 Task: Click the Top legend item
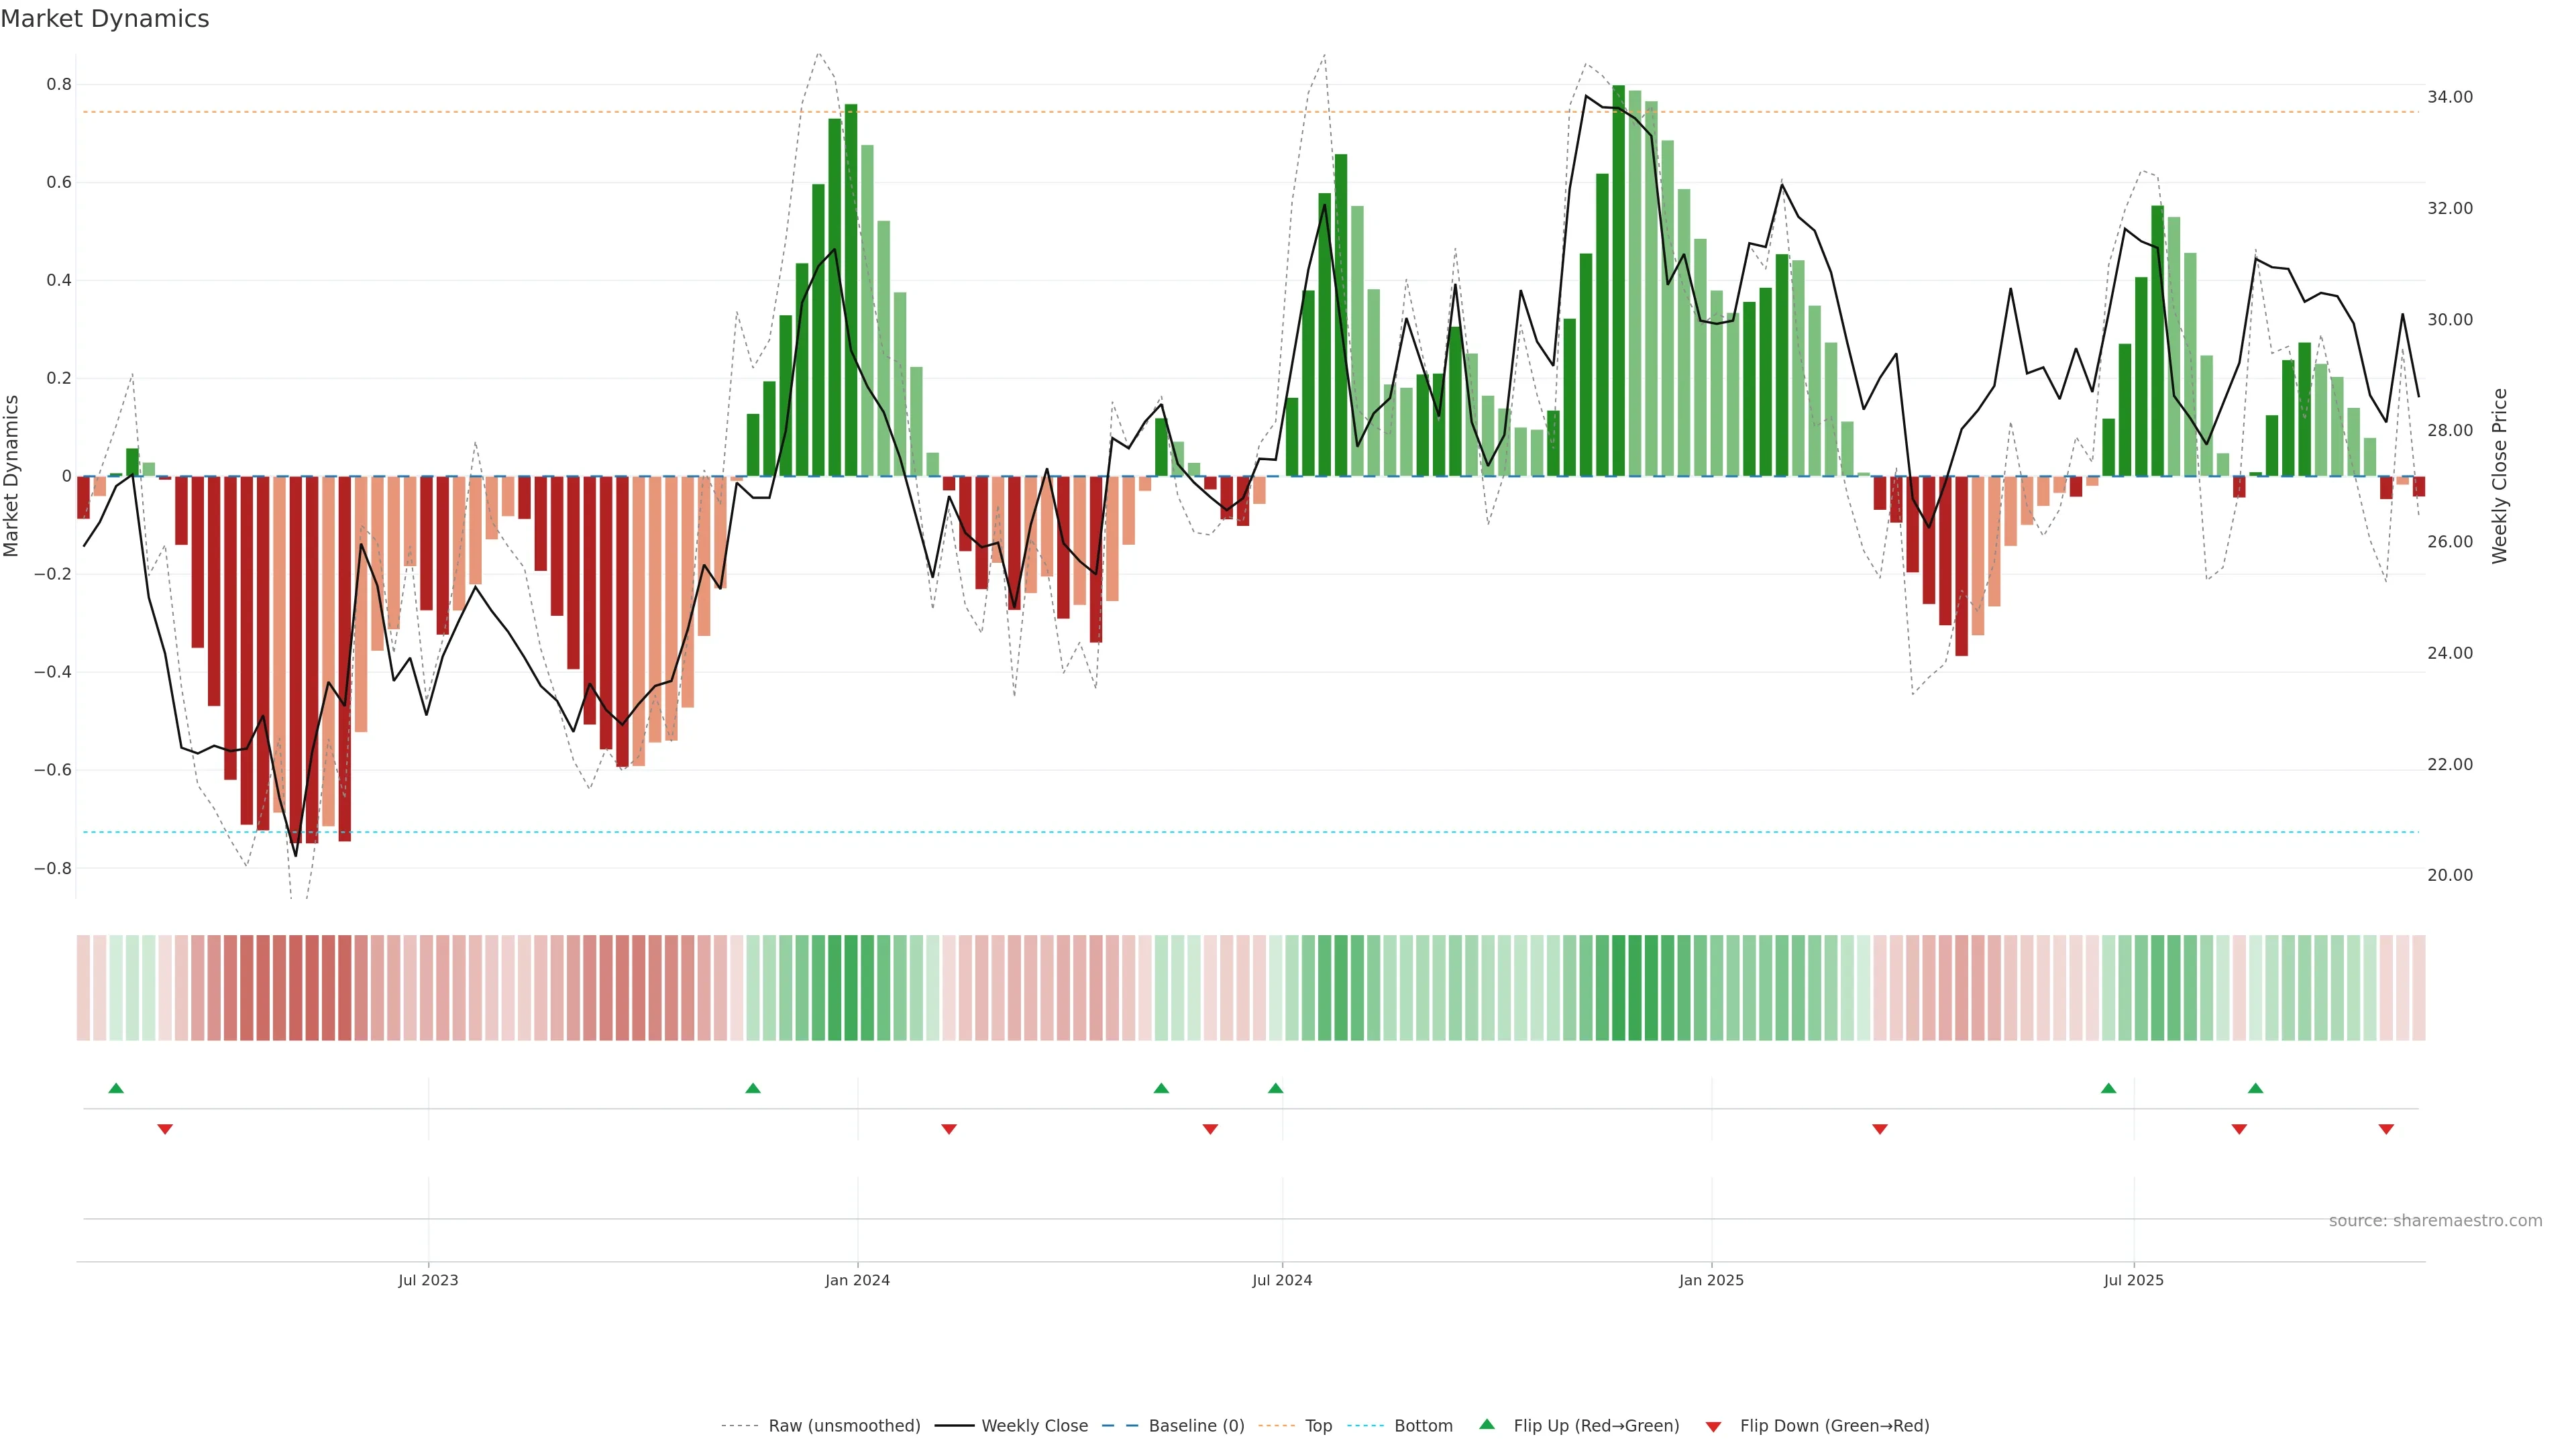(x=1318, y=1426)
